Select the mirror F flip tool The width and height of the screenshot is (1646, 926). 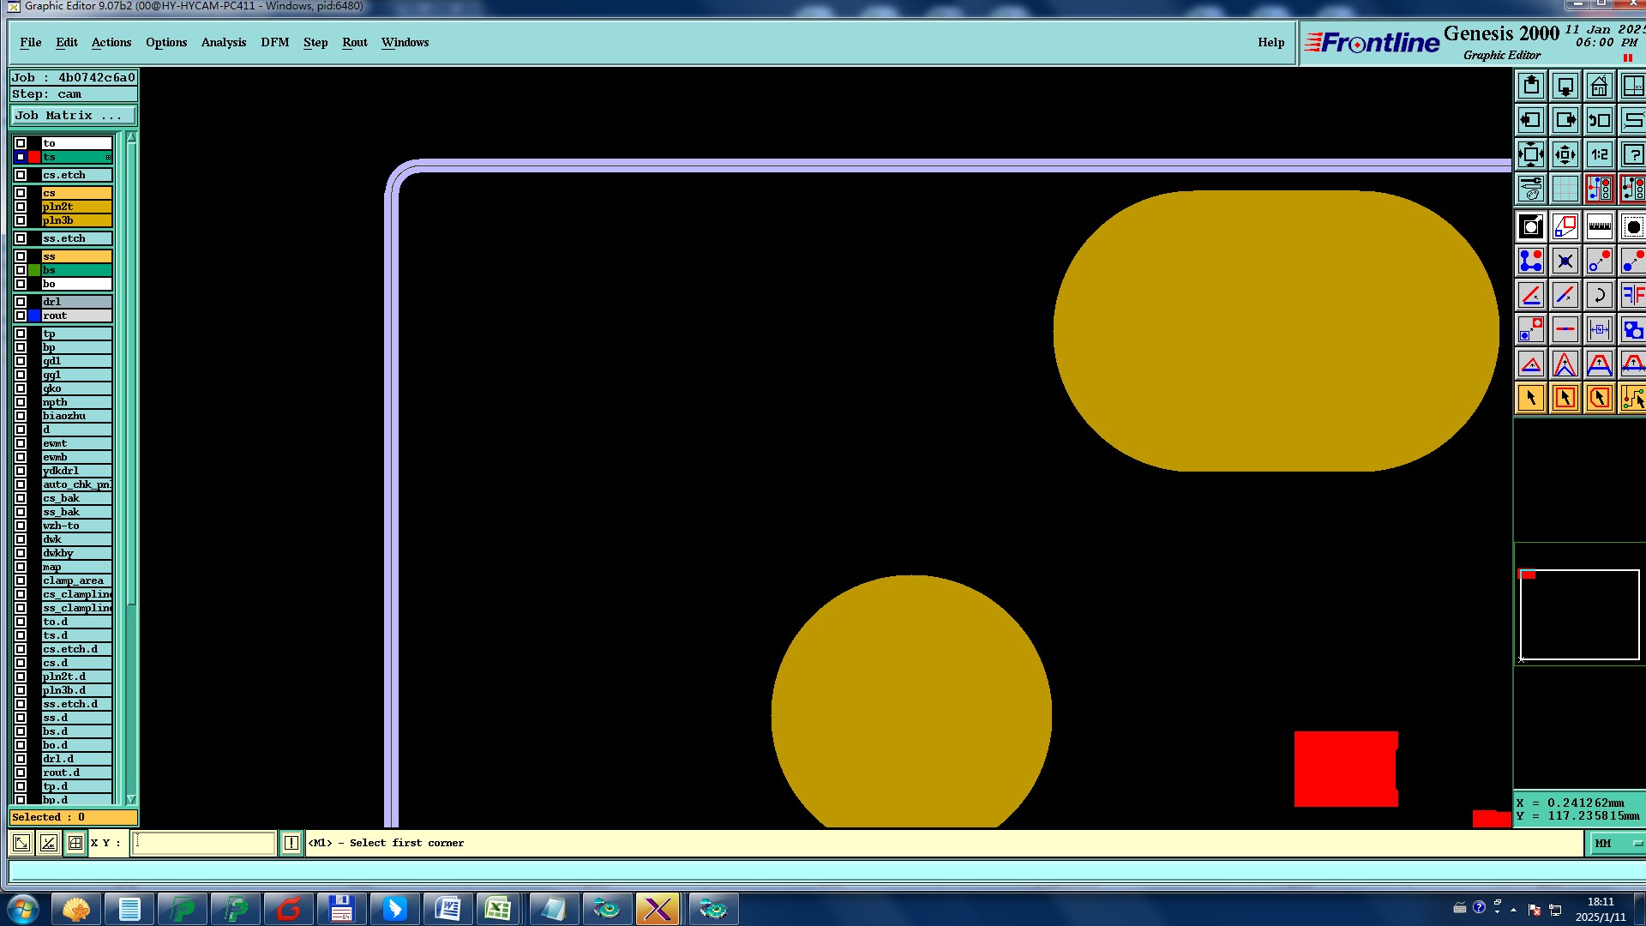(x=1632, y=296)
